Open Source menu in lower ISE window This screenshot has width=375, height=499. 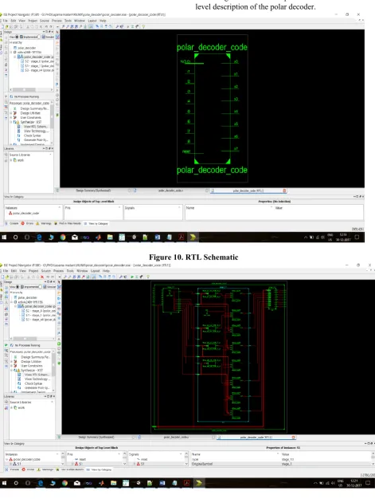click(x=46, y=271)
